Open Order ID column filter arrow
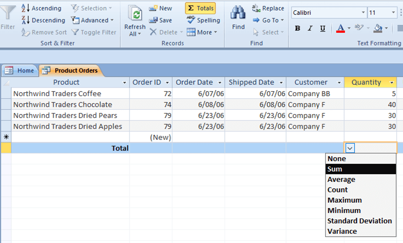403x243 pixels. point(167,82)
